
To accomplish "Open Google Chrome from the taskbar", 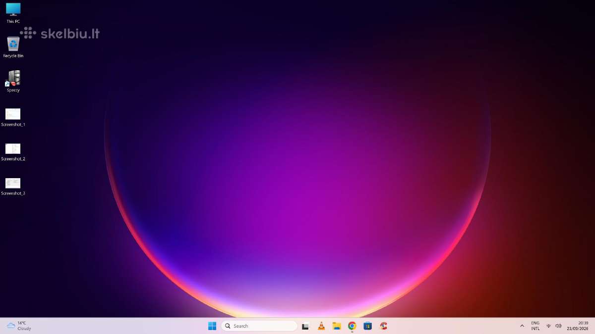I will 352,326.
